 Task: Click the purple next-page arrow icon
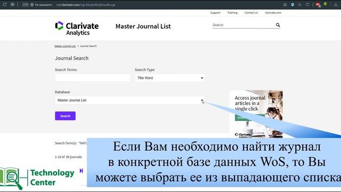click(82, 171)
